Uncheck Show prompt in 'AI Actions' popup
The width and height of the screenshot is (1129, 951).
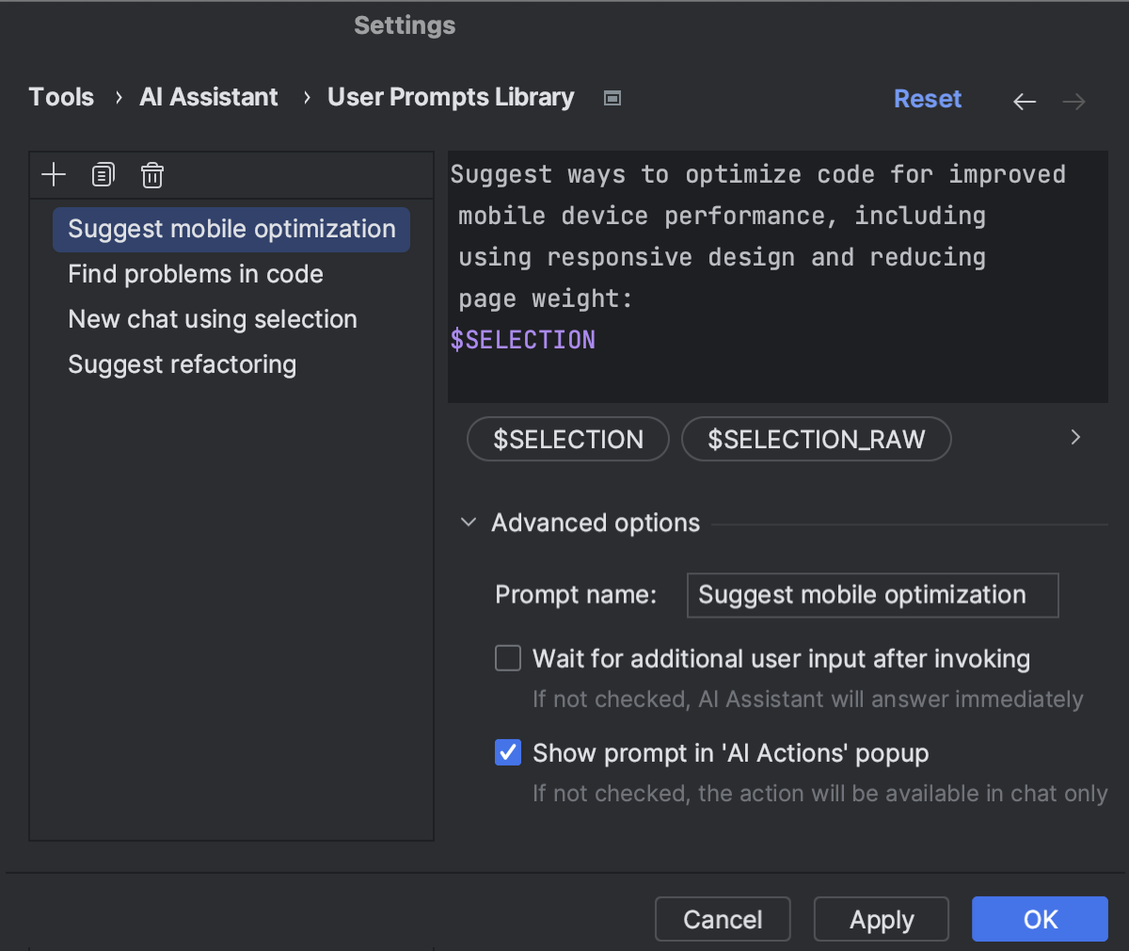point(508,752)
